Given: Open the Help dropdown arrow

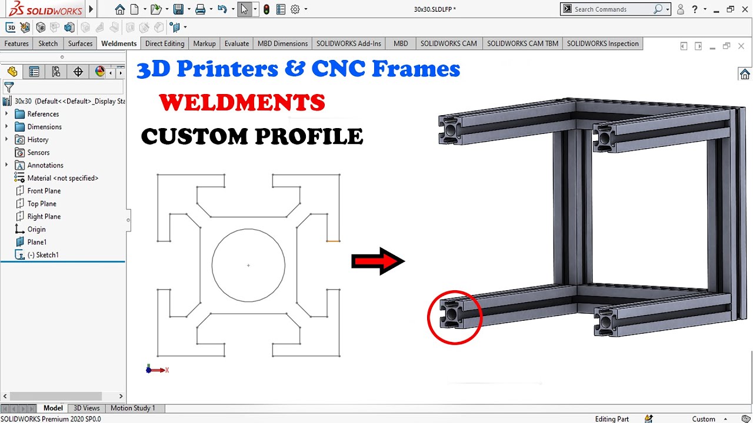Looking at the screenshot, I should click(705, 10).
